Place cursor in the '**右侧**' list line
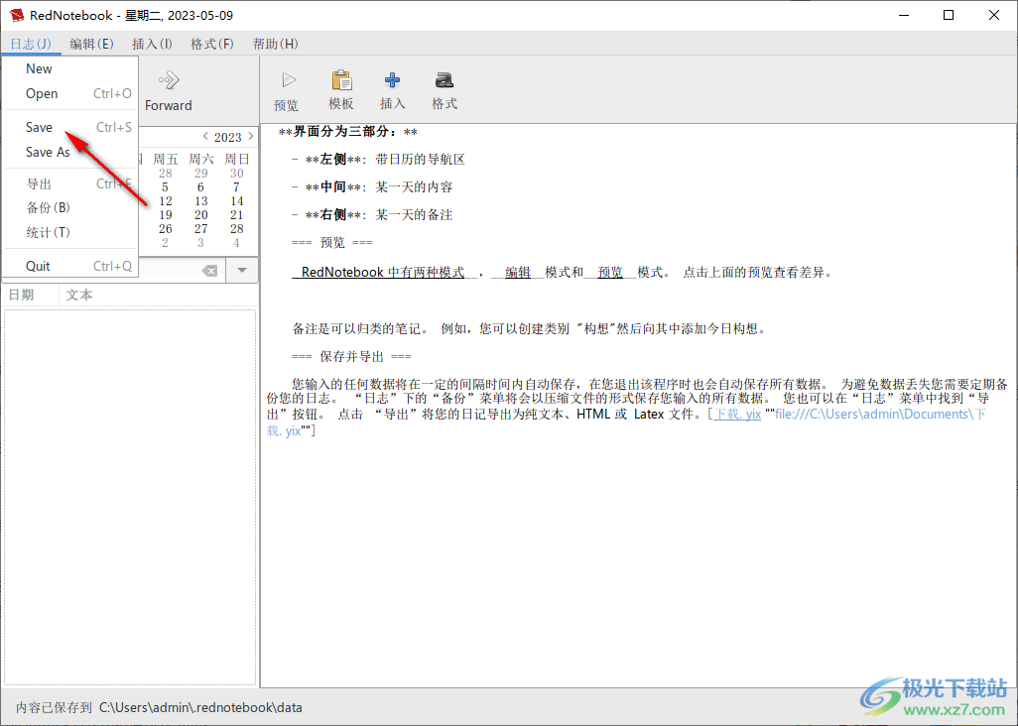This screenshot has height=726, width=1018. [372, 215]
